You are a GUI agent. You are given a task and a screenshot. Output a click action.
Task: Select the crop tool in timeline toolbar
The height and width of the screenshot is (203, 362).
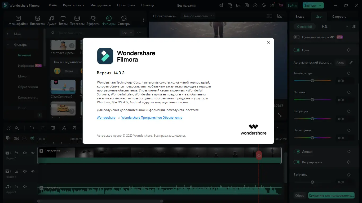(x=74, y=128)
